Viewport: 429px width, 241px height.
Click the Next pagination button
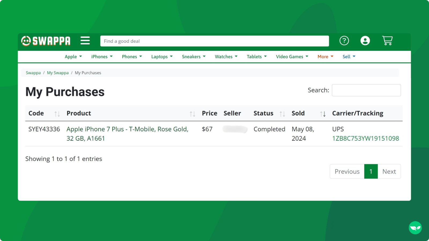(389, 172)
